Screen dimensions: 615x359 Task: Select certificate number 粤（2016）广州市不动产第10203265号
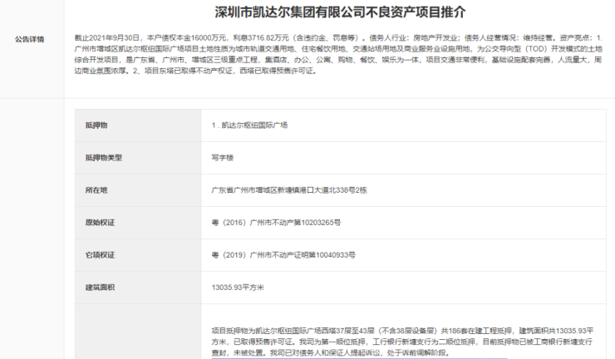point(276,223)
